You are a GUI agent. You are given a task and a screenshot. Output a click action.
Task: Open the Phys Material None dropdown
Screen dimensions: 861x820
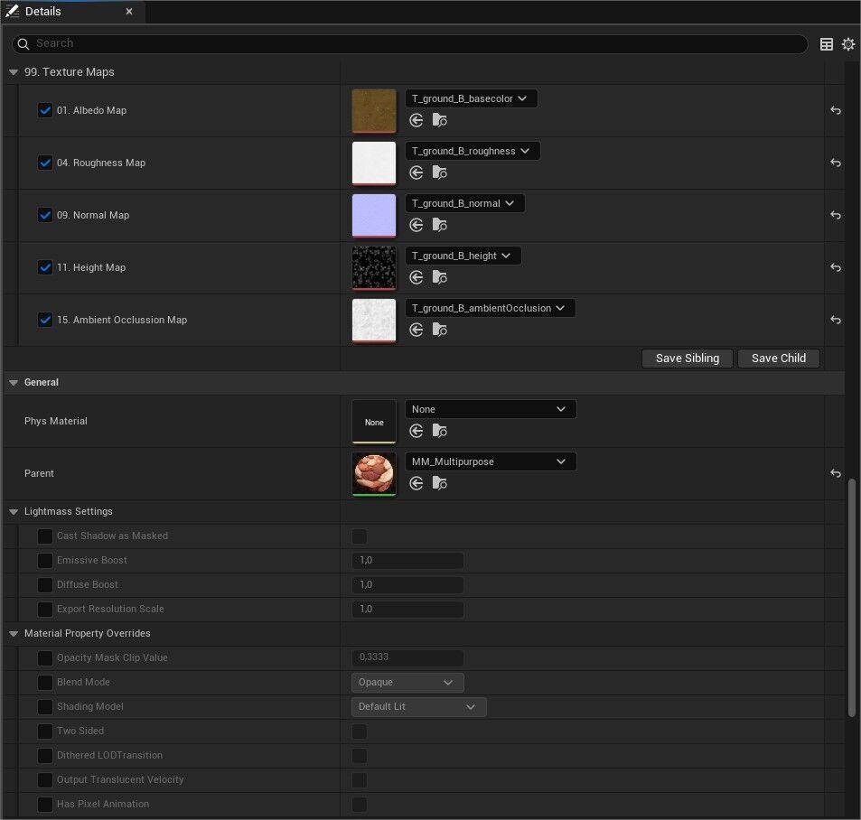[491, 409]
